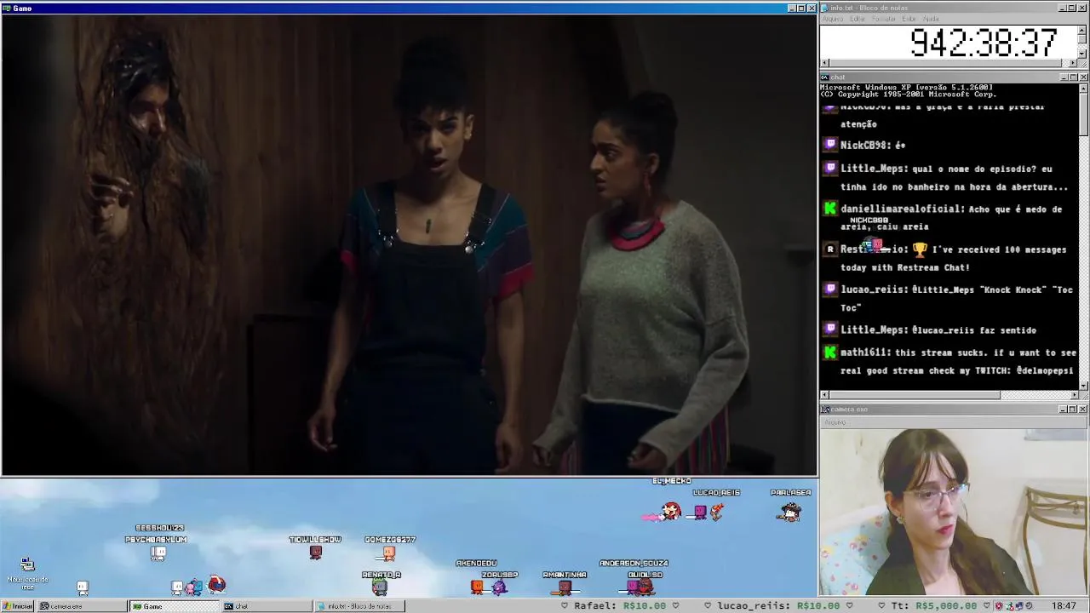Click Twitch icon beside Little_Meps episode question
The image size is (1090, 613).
(830, 169)
